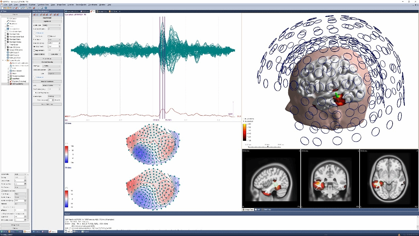Image resolution: width=419 pixels, height=236 pixels.
Task: Click the BEM Model 1 icon
Action: (8, 53)
